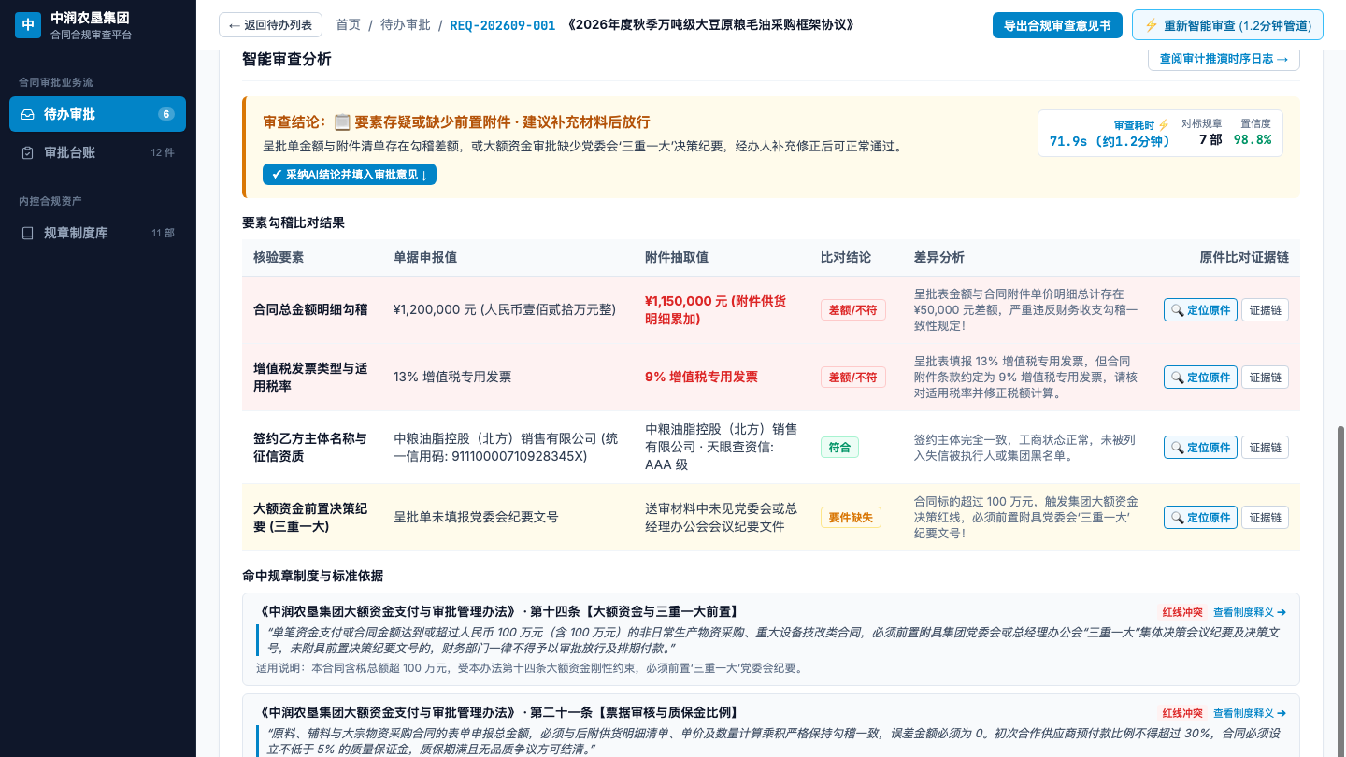Click 红线冲突 tag on 第二十一条 card
This screenshot has height=757, width=1346.
(x=1182, y=712)
